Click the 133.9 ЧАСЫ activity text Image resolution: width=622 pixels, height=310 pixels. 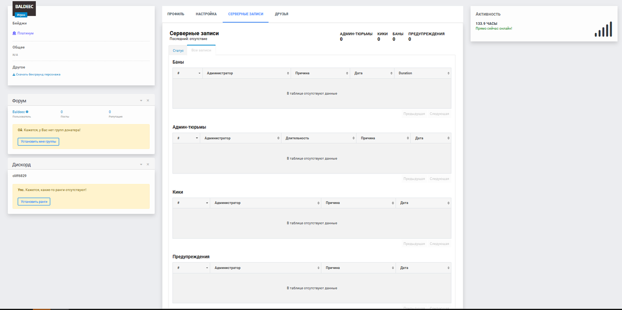click(x=486, y=23)
